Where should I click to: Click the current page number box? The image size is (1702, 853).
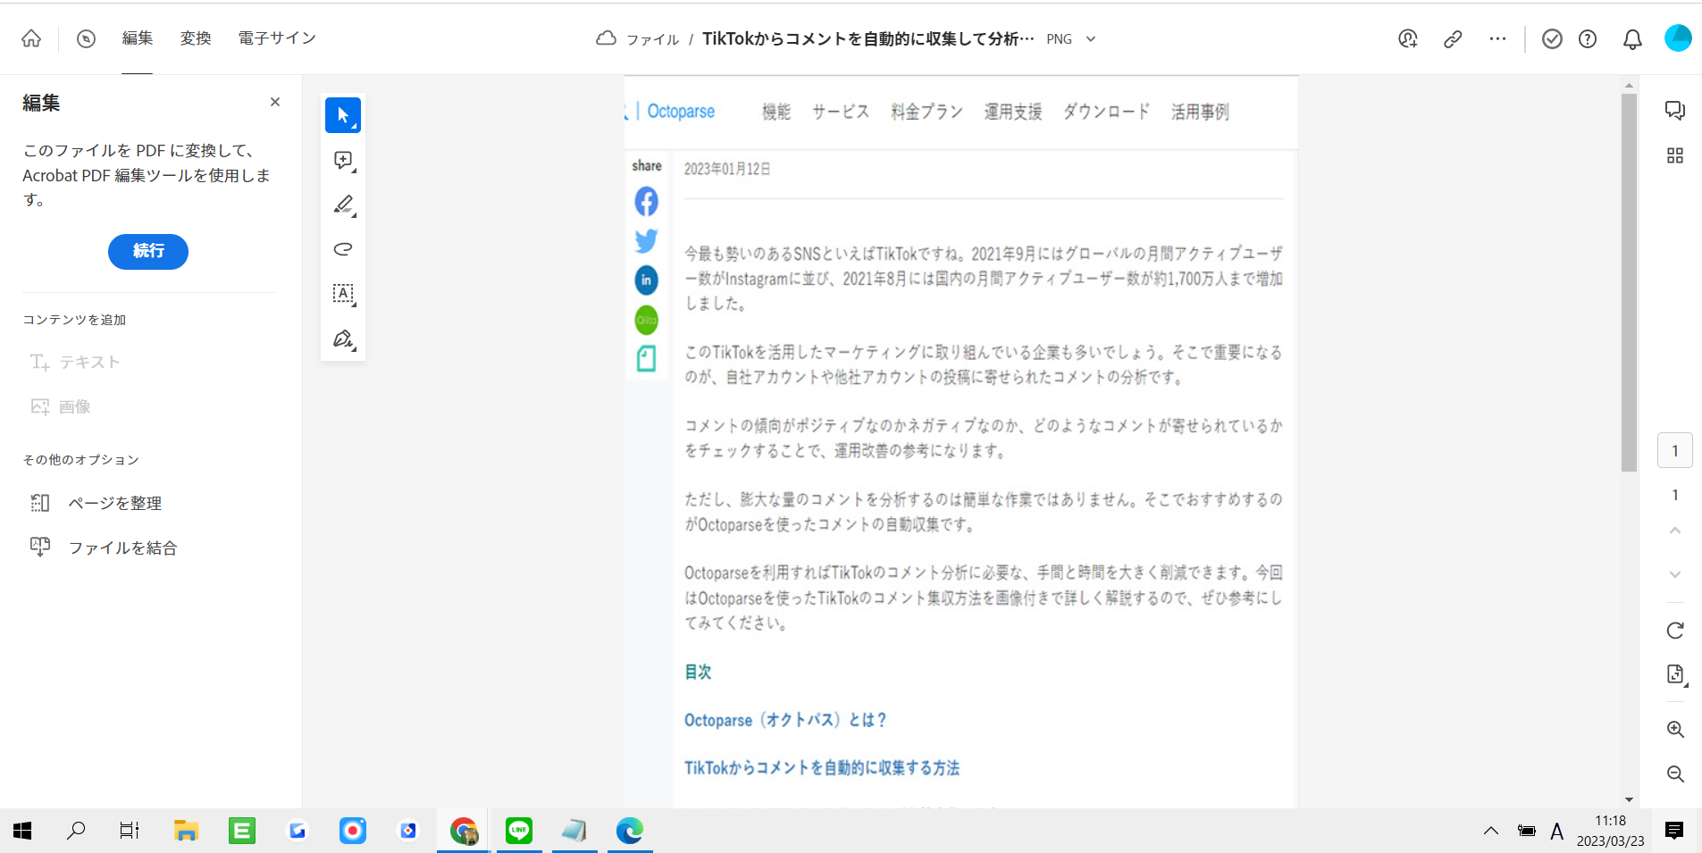pyautogui.click(x=1675, y=450)
